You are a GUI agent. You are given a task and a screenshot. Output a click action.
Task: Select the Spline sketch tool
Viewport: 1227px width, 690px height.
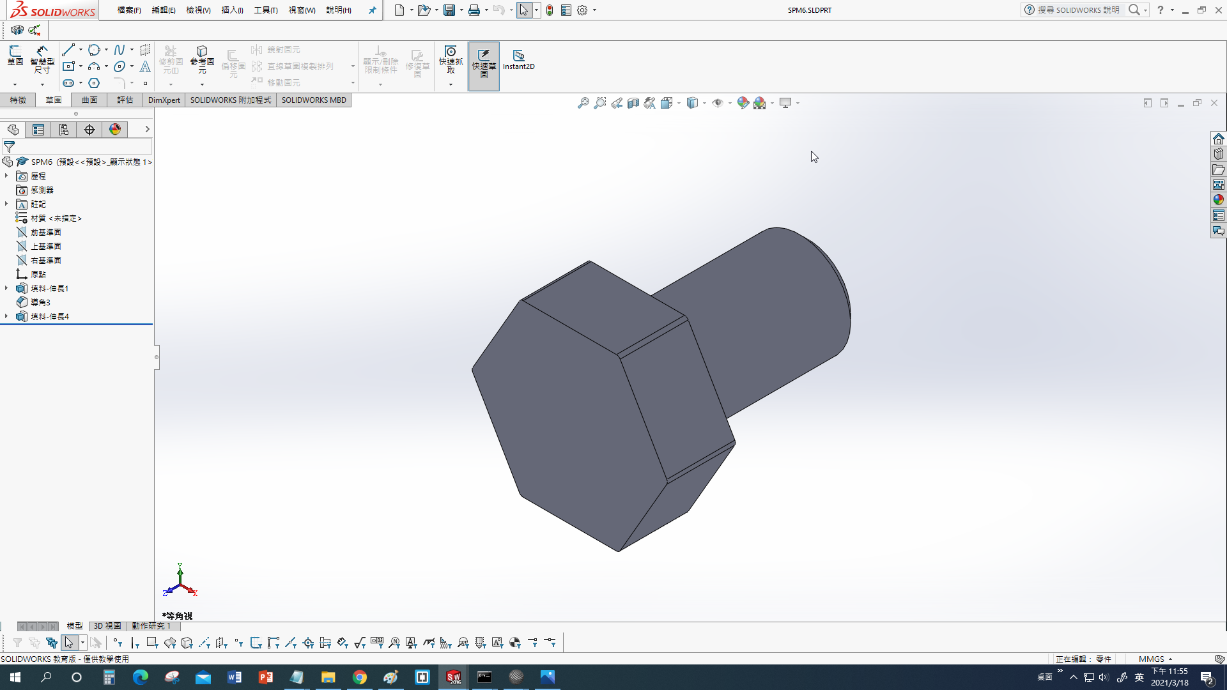(120, 50)
